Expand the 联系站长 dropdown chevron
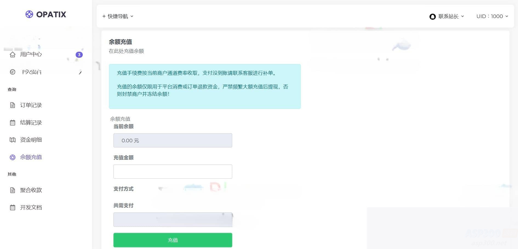 pyautogui.click(x=463, y=16)
